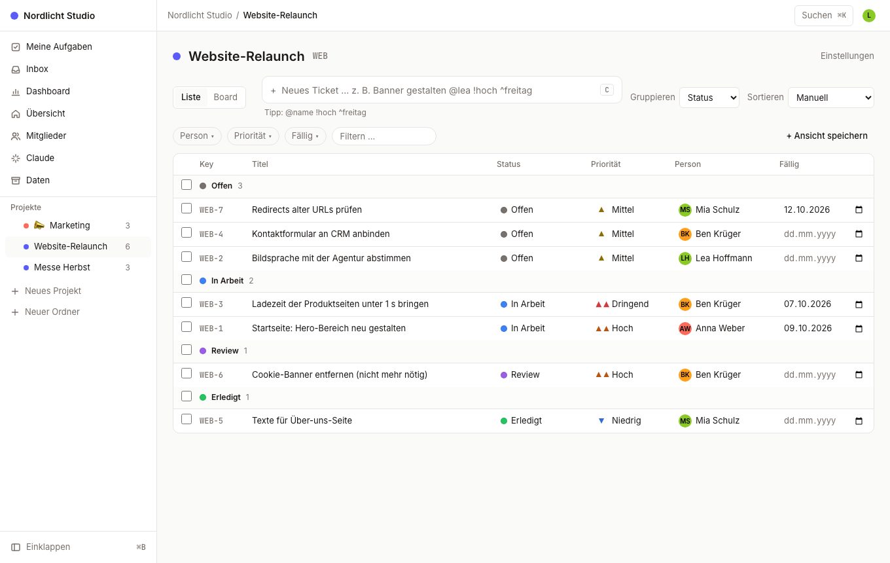The image size is (890, 563).
Task: Open the Sortieren Manuell dropdown
Action: click(831, 98)
